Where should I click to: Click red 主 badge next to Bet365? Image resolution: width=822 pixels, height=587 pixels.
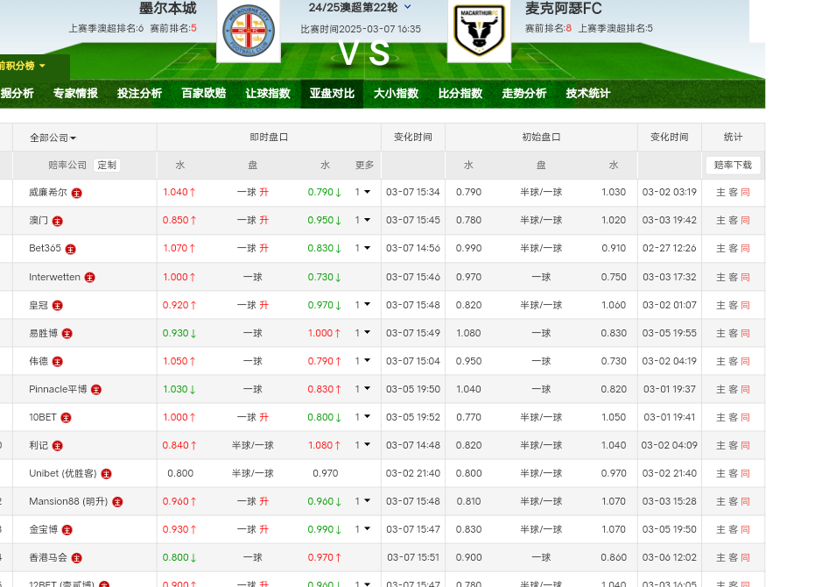click(70, 249)
